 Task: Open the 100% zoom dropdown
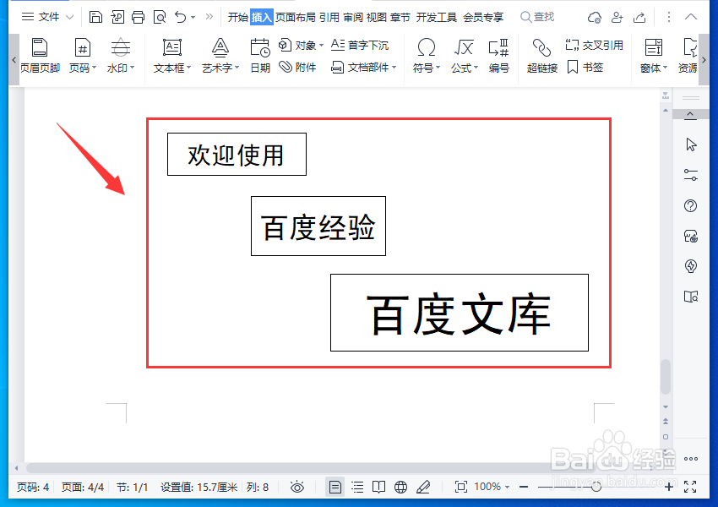(492, 487)
